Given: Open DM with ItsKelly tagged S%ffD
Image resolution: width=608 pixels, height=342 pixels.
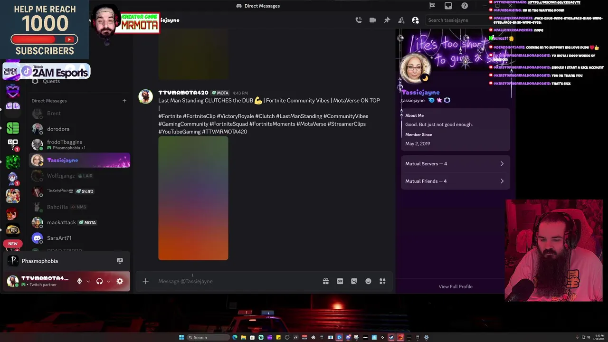Looking at the screenshot, I should click(x=80, y=191).
